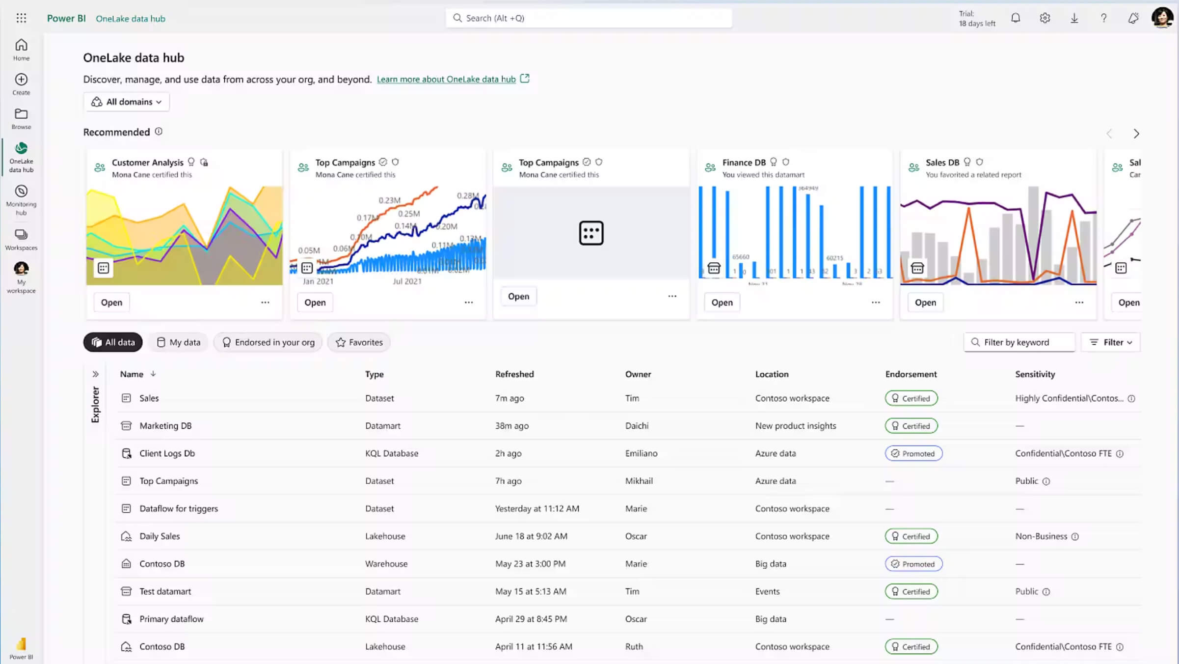This screenshot has height=664, width=1179.
Task: Open Power BI notifications bell
Action: pyautogui.click(x=1015, y=18)
